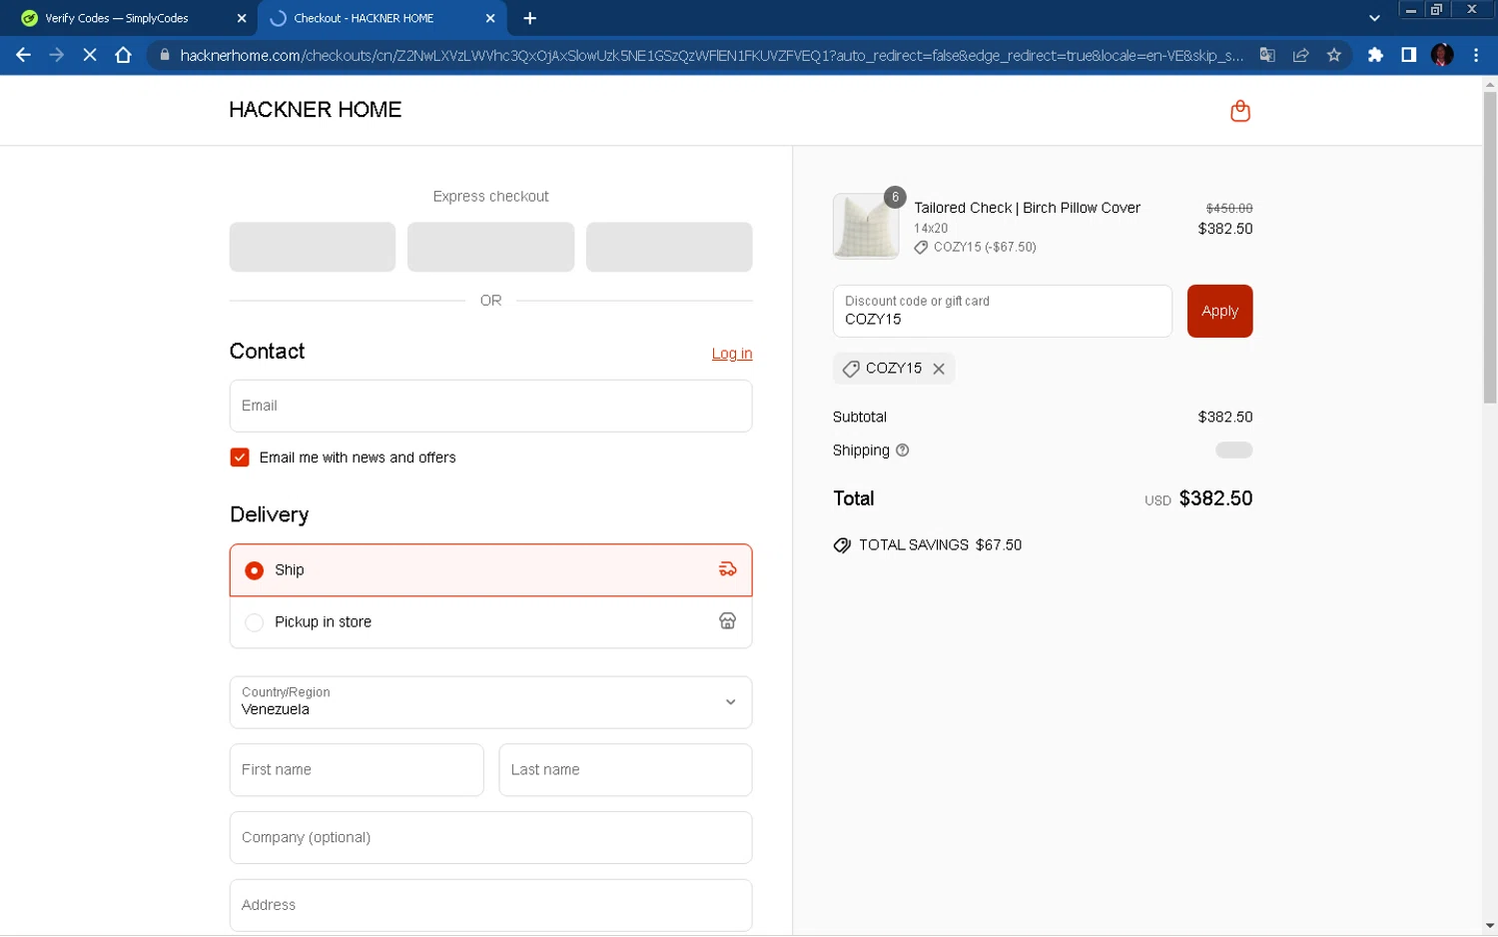Click the pillow cover product thumbnail
This screenshot has height=937, width=1498.
866,226
